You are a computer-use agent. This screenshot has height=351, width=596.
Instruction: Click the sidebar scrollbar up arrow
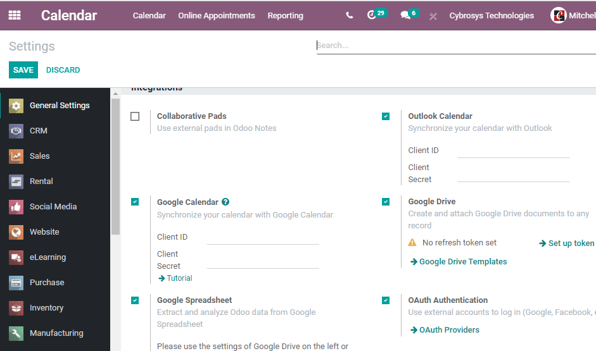[x=115, y=93]
